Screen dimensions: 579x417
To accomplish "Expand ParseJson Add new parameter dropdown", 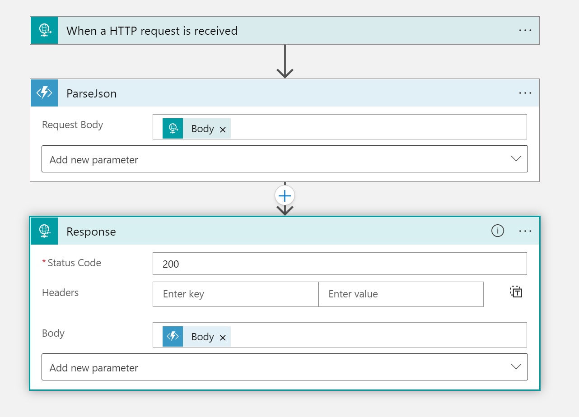I will point(516,159).
